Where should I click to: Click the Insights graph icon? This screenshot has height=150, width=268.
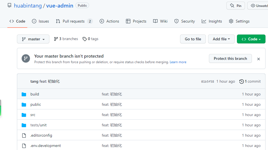click(x=204, y=21)
